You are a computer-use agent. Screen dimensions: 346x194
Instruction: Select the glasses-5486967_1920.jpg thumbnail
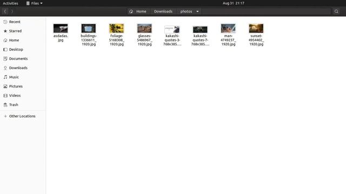(x=144, y=29)
